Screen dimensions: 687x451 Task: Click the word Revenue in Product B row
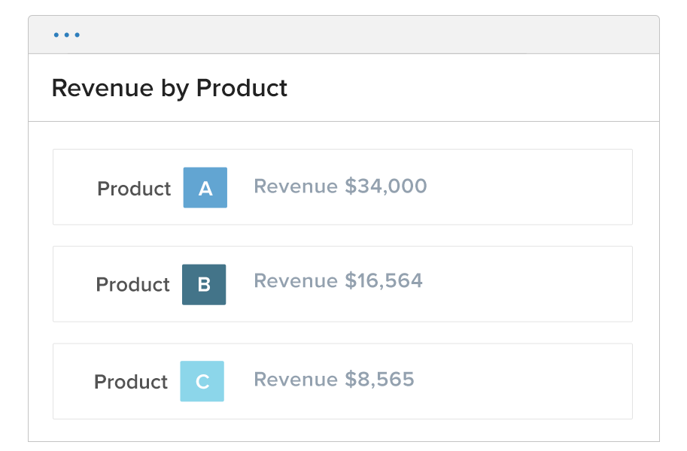296,281
